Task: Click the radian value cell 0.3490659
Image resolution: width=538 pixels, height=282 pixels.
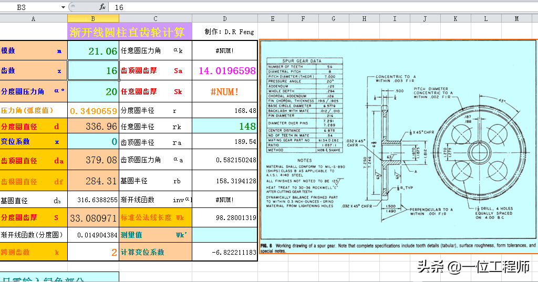Action: 93,110
